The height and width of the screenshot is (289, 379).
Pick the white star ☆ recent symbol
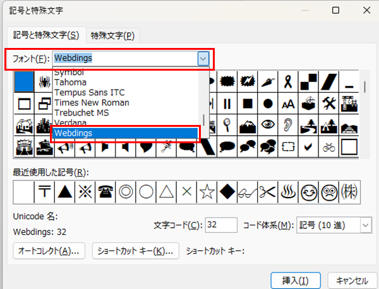click(x=207, y=192)
